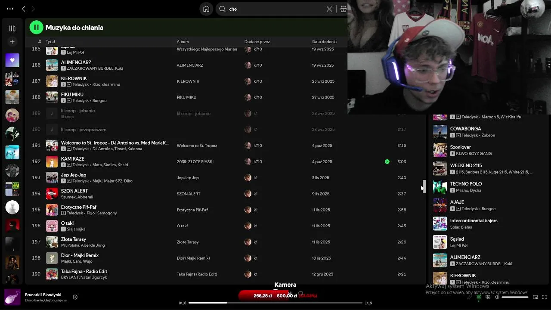The height and width of the screenshot is (310, 551).
Task: Mute with the volume speaker icon
Action: coord(497,297)
